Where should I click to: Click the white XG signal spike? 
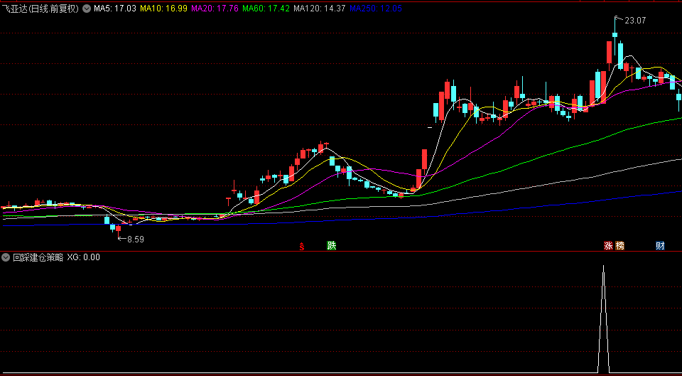603,318
